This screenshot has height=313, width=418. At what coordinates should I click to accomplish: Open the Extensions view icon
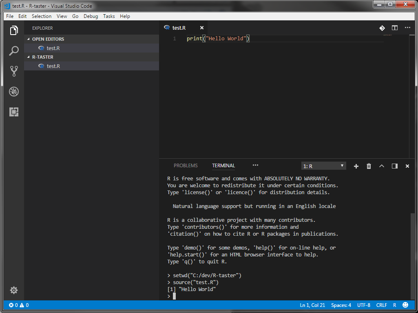tap(14, 112)
